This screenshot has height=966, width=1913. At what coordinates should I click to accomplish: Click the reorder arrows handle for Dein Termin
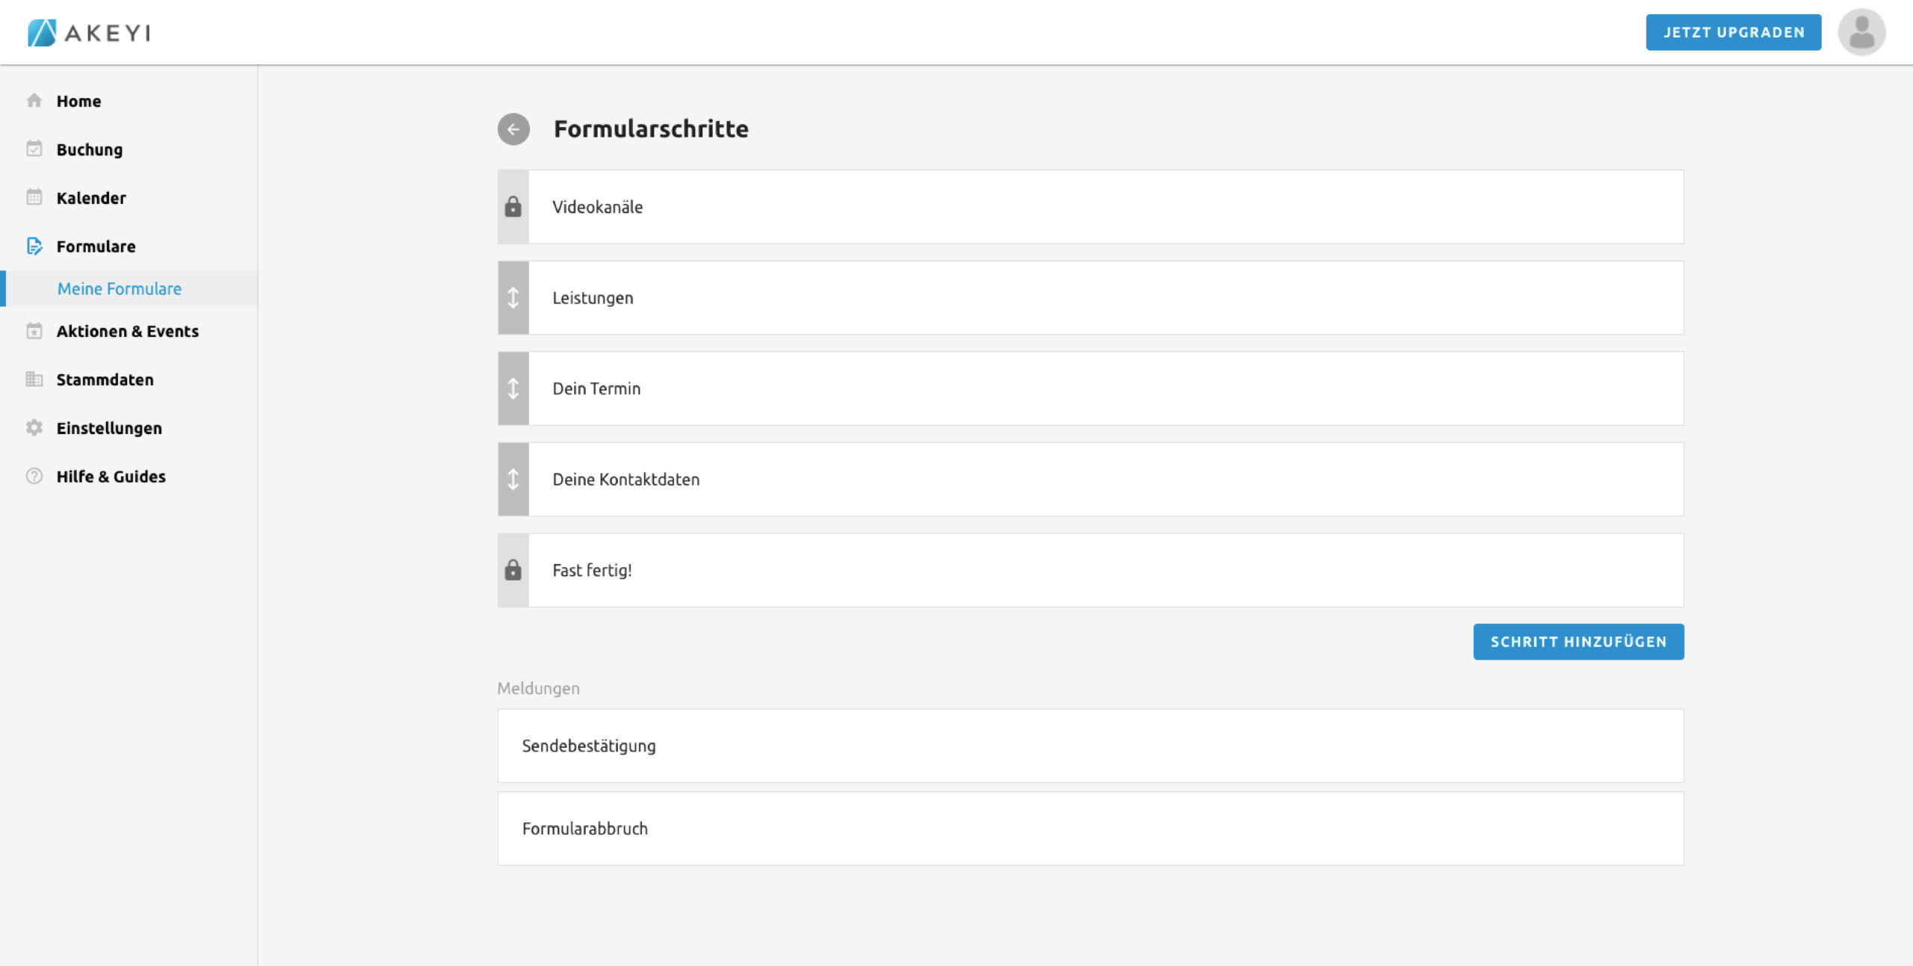[x=513, y=388]
